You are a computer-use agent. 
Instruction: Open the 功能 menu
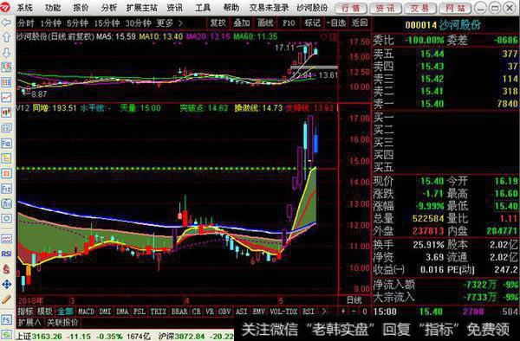click(53, 8)
